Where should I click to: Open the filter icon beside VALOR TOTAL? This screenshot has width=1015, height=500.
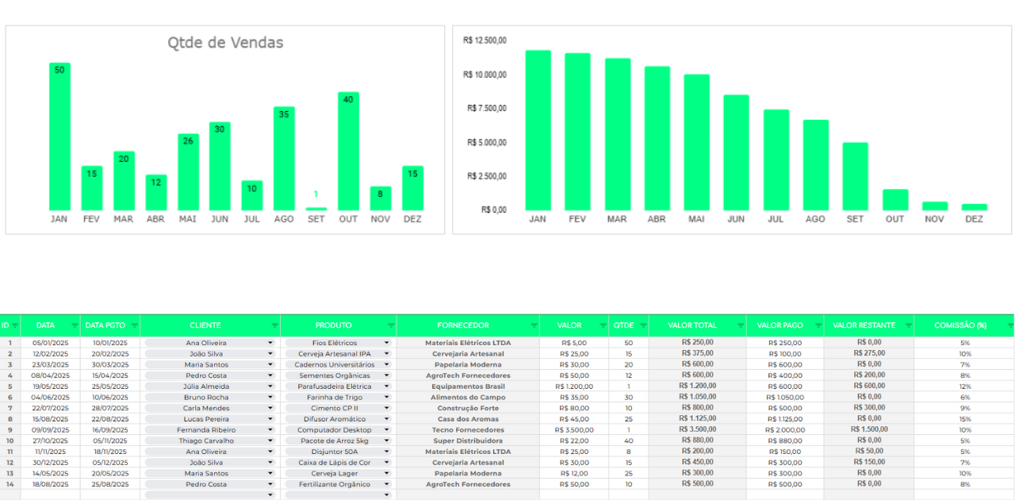(x=740, y=325)
